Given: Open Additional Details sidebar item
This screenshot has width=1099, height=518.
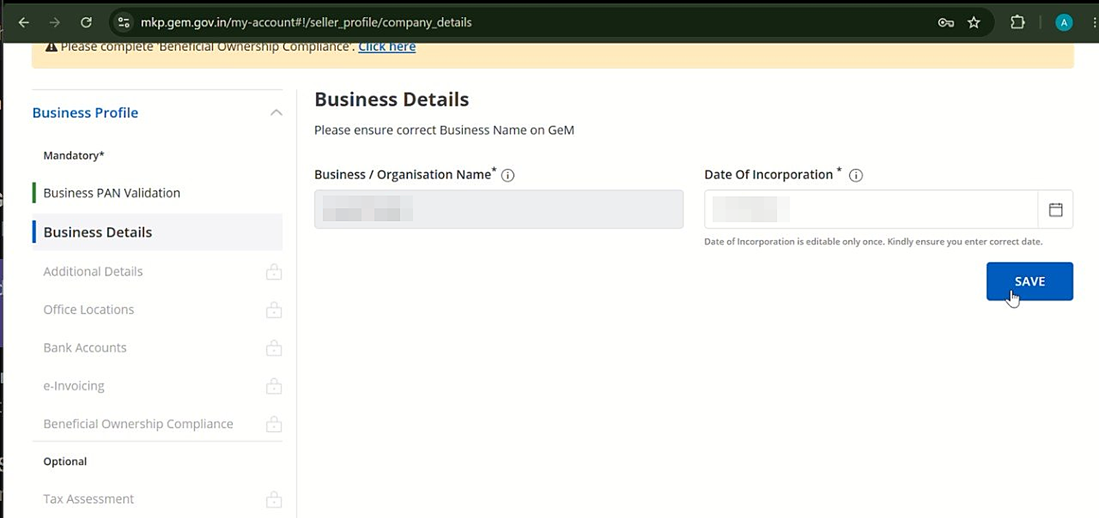Looking at the screenshot, I should tap(93, 272).
